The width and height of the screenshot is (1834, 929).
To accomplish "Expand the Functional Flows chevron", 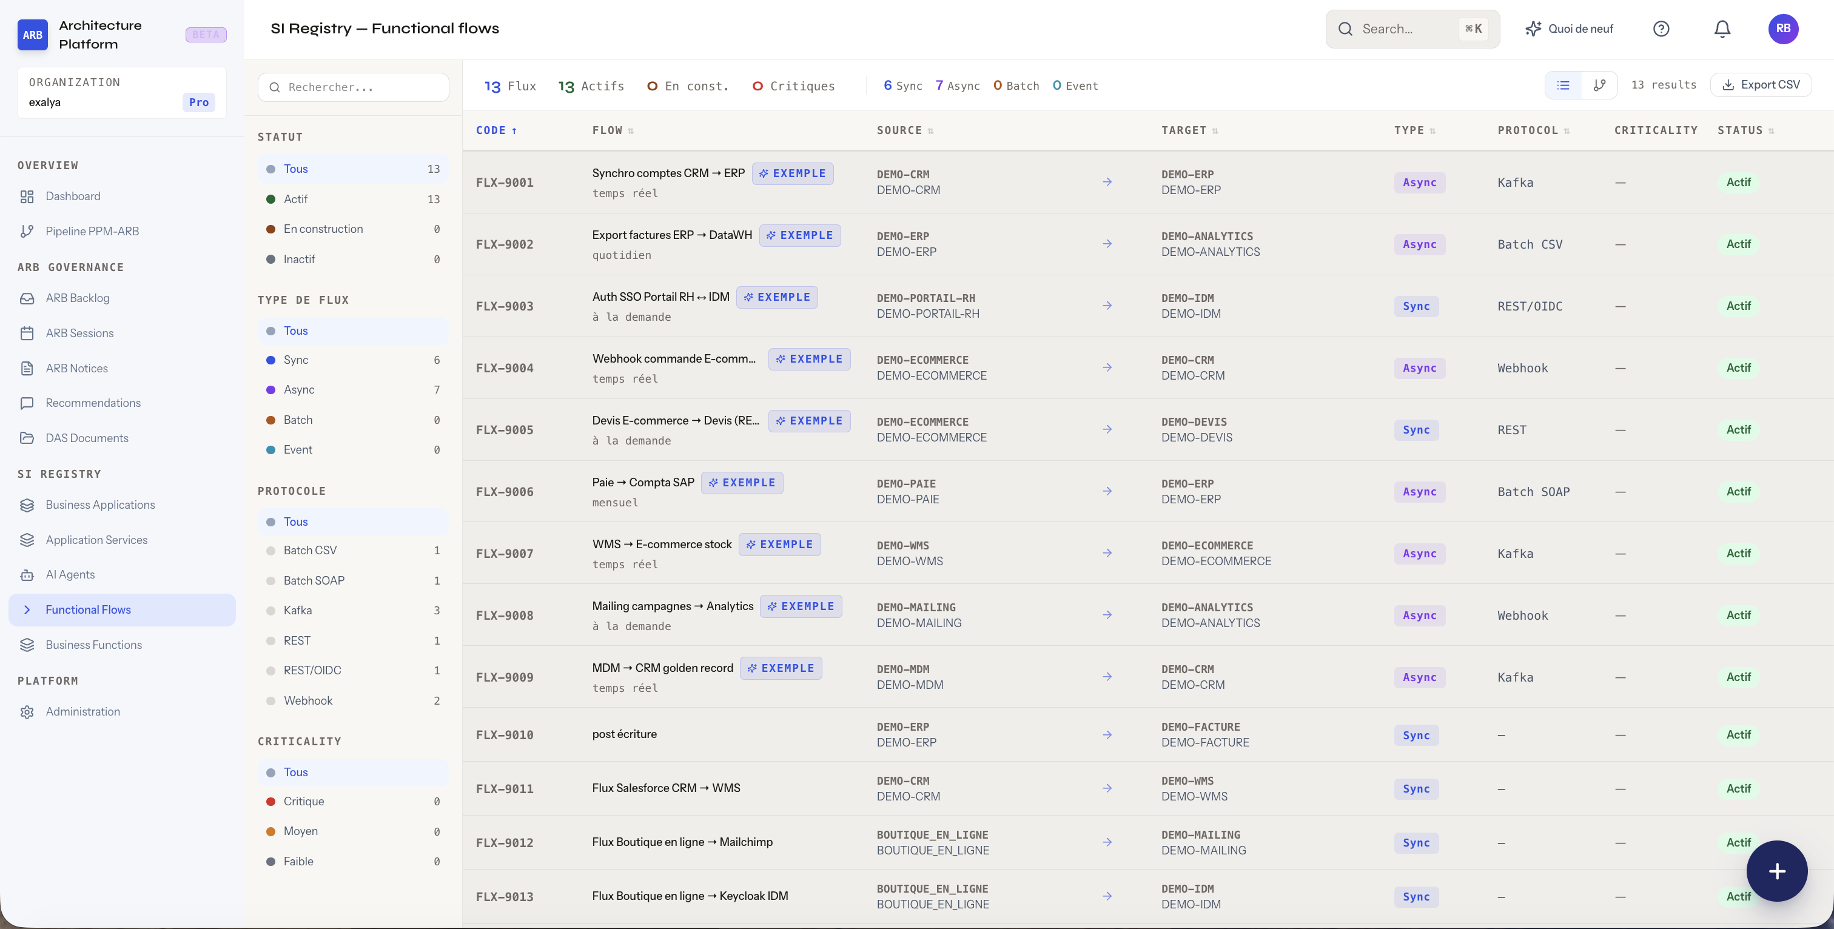I will [27, 610].
